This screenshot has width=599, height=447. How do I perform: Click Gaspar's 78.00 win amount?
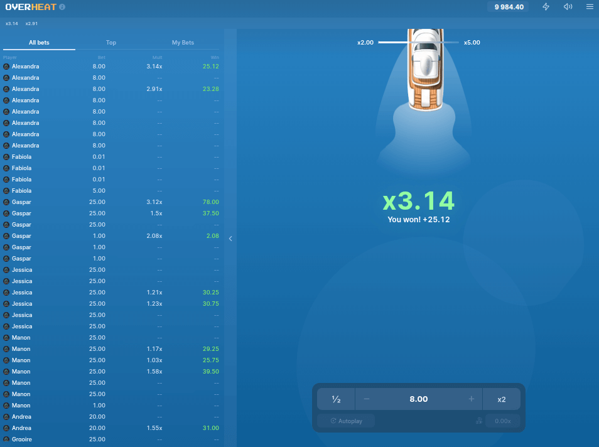pyautogui.click(x=211, y=202)
